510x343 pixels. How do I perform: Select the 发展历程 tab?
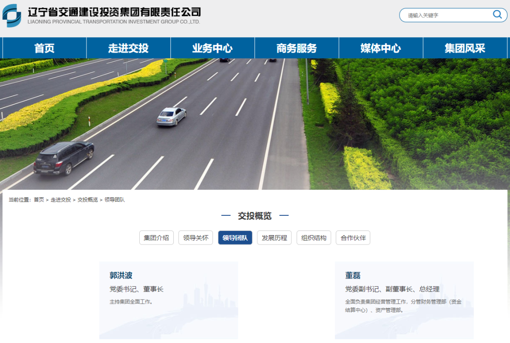(x=274, y=237)
